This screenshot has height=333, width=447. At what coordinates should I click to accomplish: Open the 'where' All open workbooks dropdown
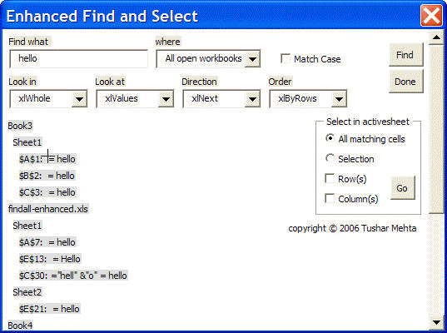point(252,59)
